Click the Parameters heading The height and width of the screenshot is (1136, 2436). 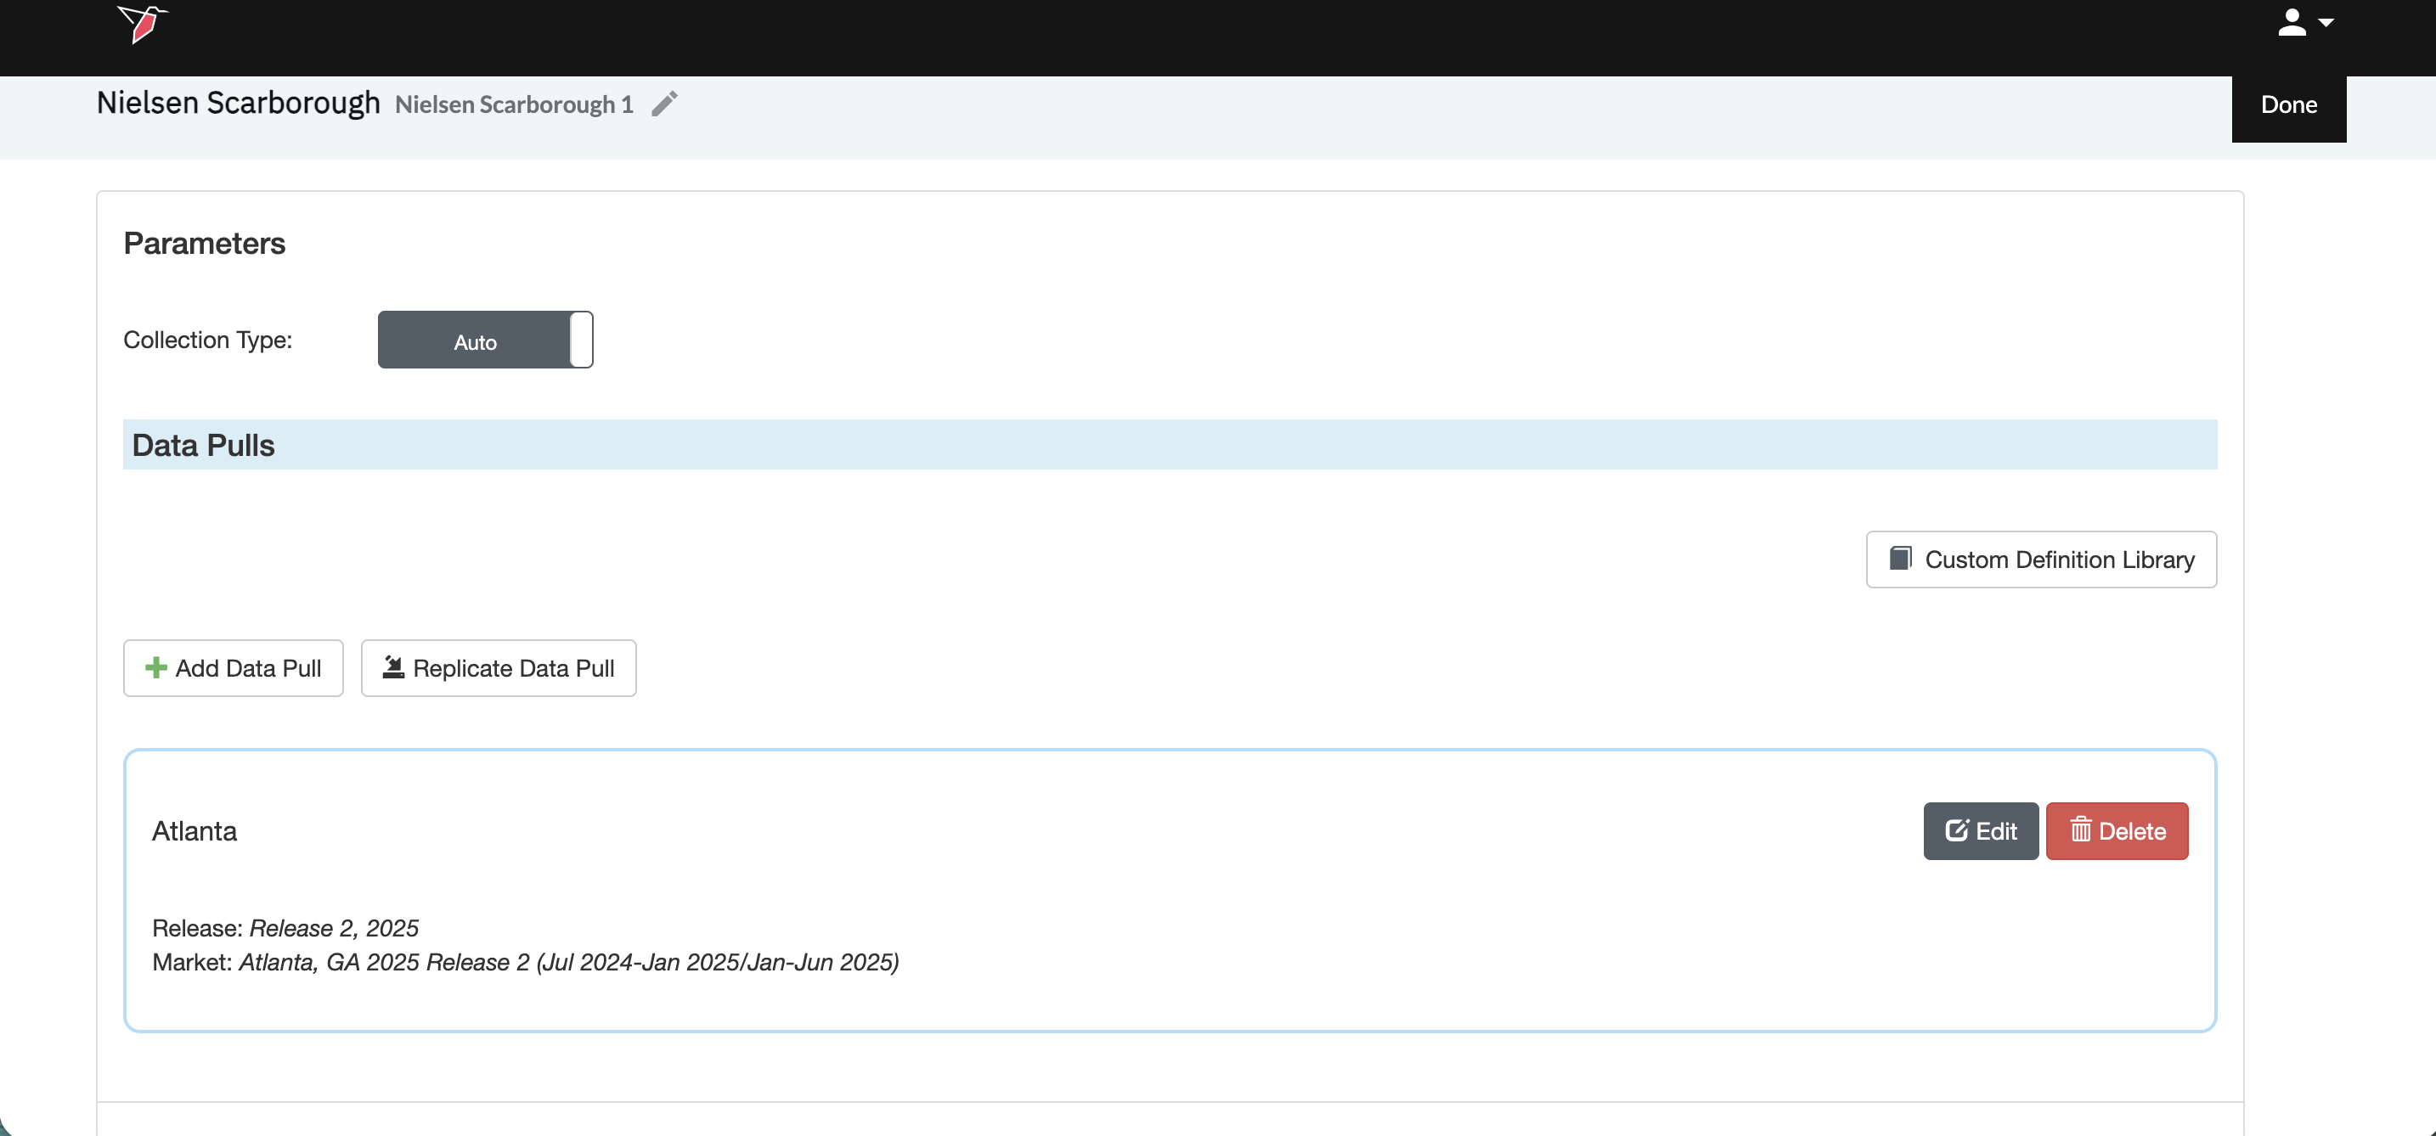204,244
